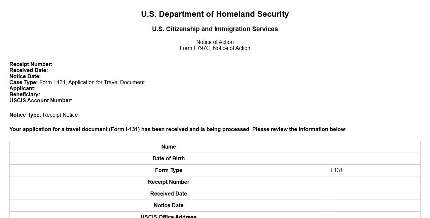Select the Form I-131, Application for Travel Document text
This screenshot has height=218, width=430.
point(92,83)
